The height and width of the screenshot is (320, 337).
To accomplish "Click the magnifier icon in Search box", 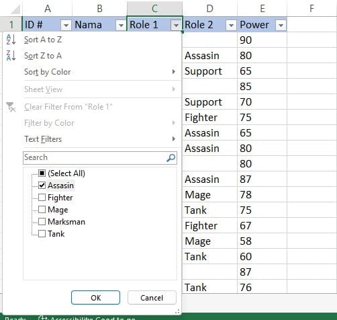I will [171, 157].
